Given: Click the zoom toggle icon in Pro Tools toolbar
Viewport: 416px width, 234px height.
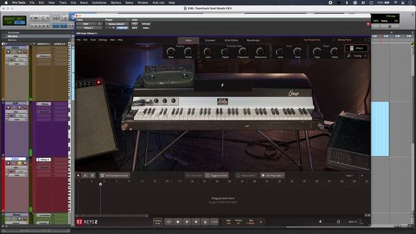Looking at the screenshot, I should tap(56, 18).
